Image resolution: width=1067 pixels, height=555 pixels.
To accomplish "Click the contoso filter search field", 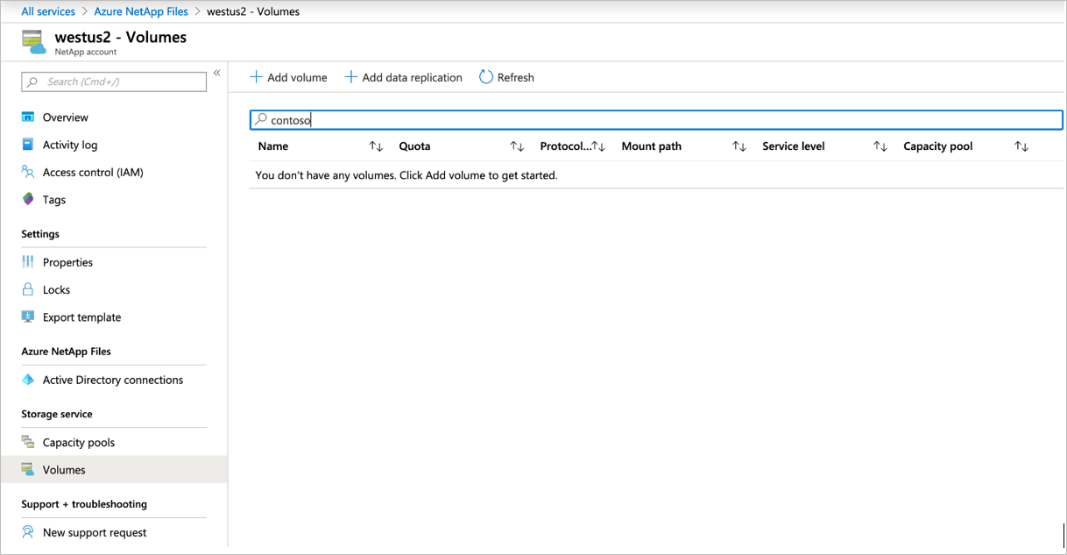I will [x=526, y=119].
